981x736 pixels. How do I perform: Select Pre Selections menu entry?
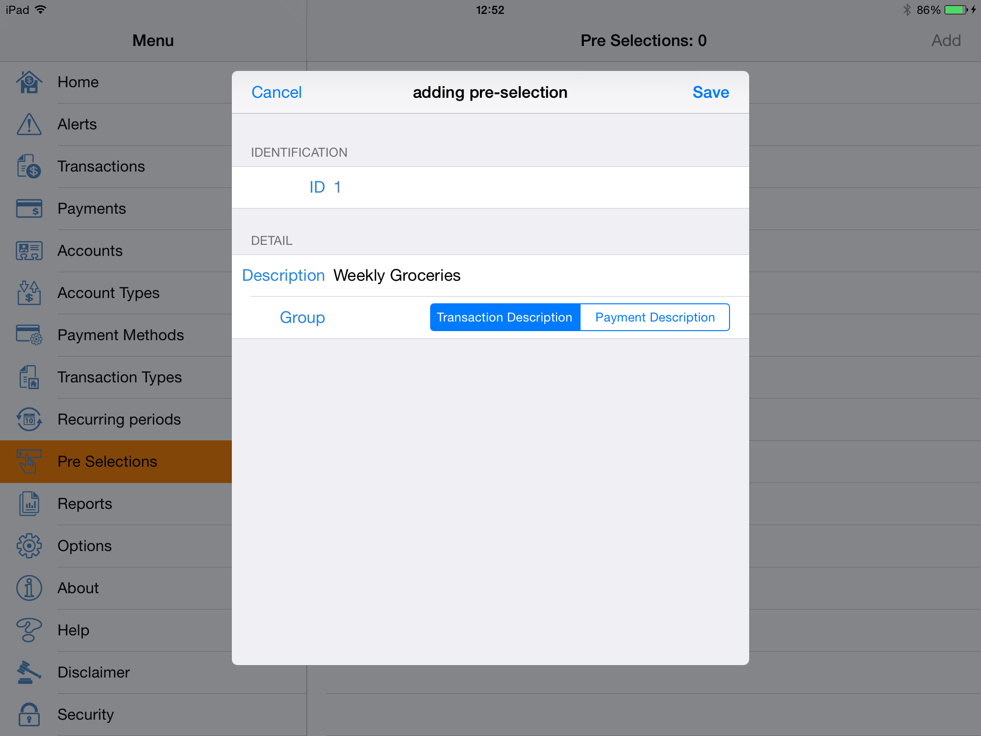pos(107,461)
